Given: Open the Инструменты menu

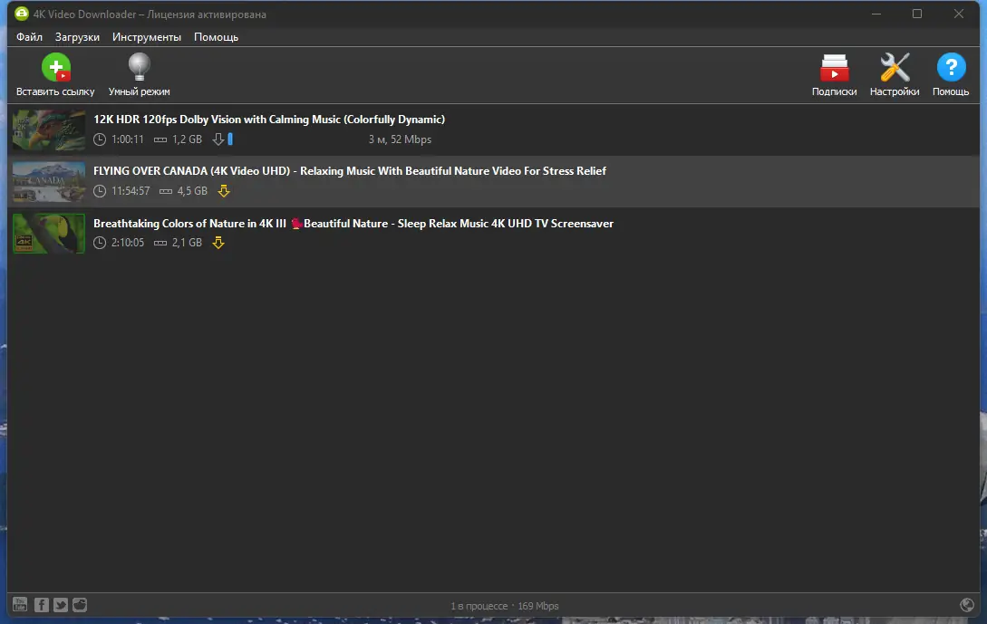Looking at the screenshot, I should 147,37.
